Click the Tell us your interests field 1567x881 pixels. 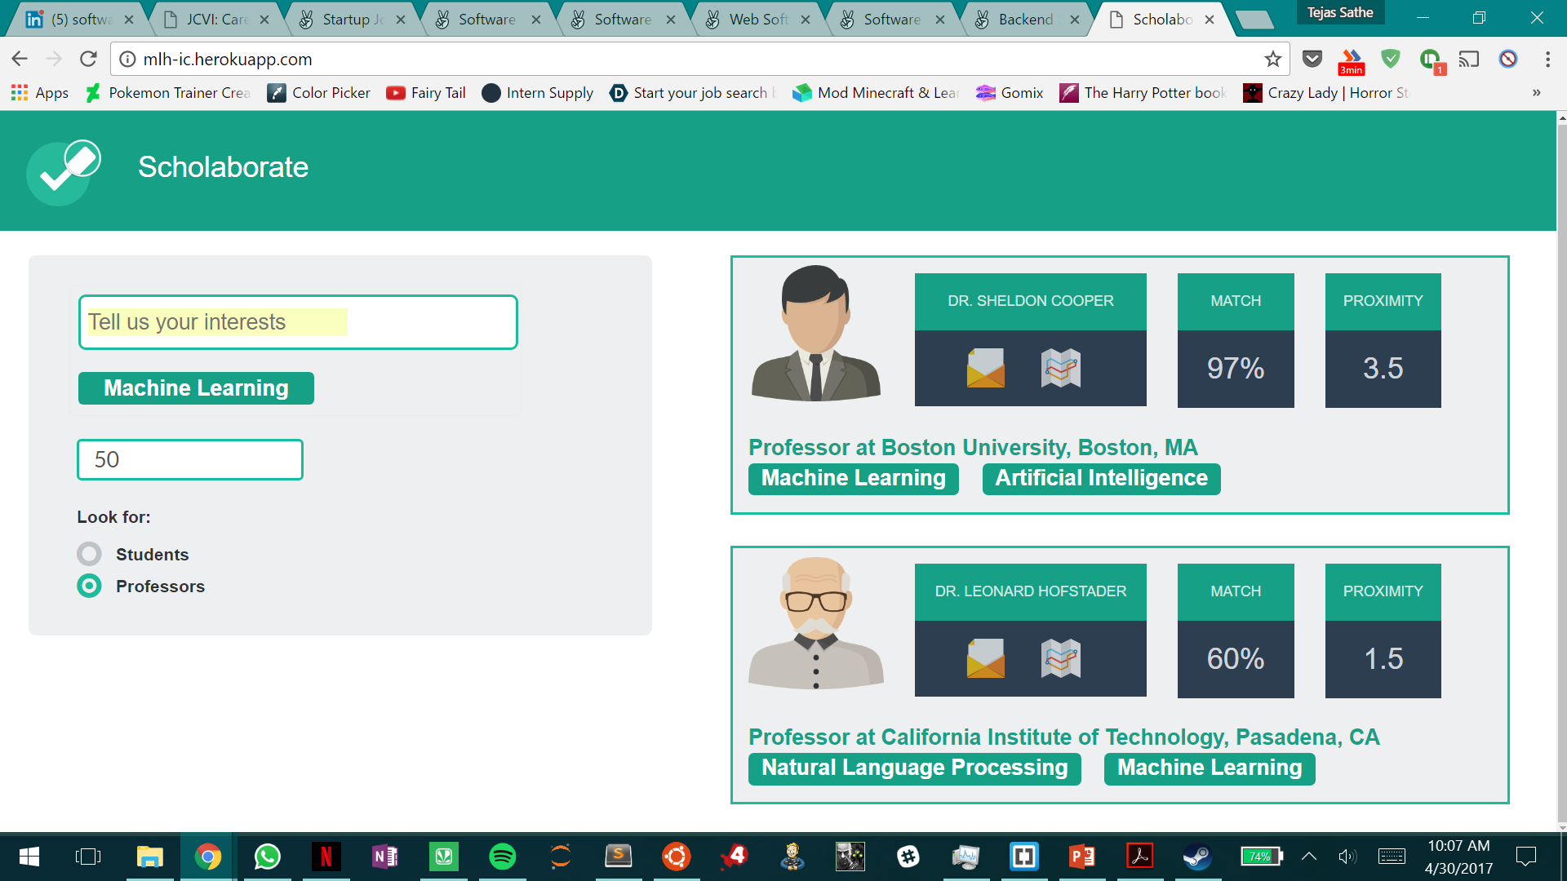(298, 322)
